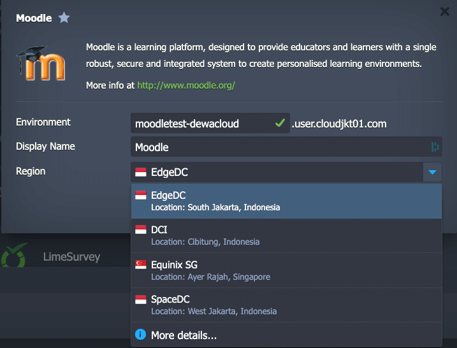Click the Display Name text field
Screen dimensions: 457x348
pyautogui.click(x=279, y=147)
